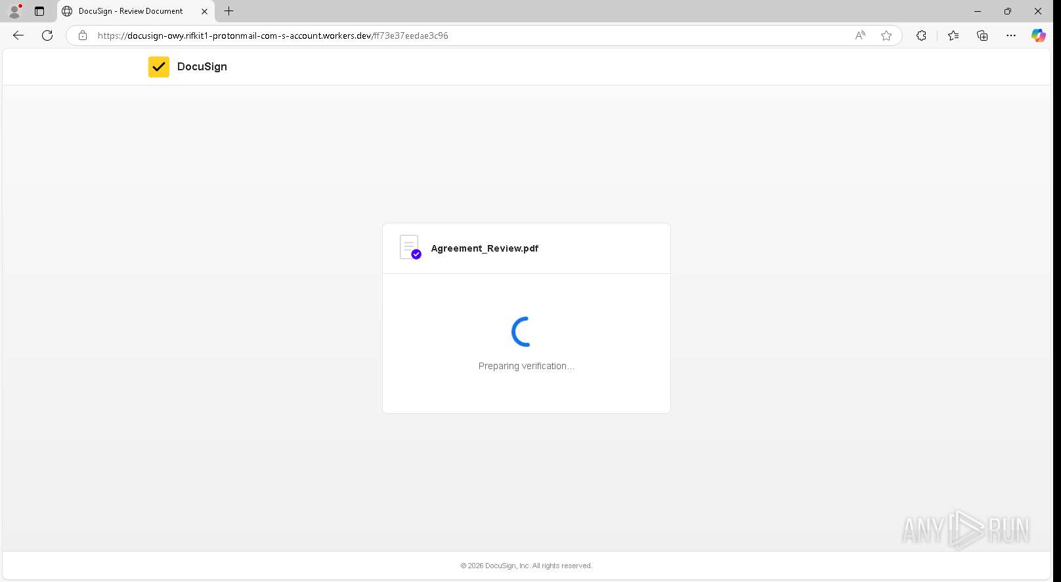Refresh the current page
The height and width of the screenshot is (582, 1061).
coord(47,35)
